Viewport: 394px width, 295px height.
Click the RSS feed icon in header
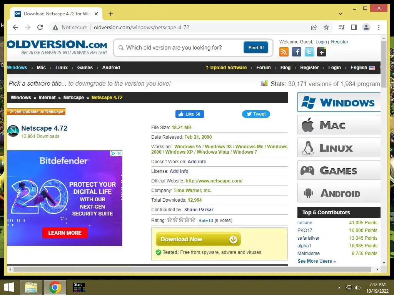284,52
